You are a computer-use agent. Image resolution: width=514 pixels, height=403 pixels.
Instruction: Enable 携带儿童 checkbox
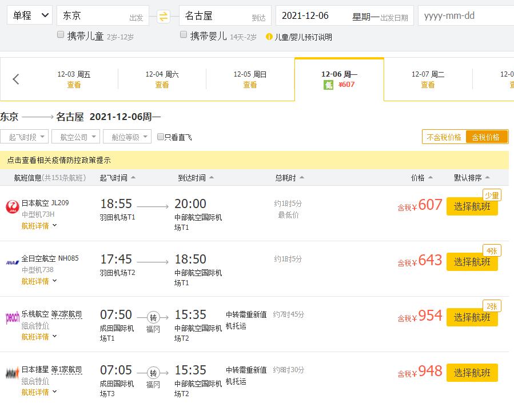(61, 34)
